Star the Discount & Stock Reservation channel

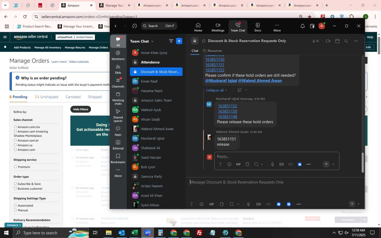[204, 41]
